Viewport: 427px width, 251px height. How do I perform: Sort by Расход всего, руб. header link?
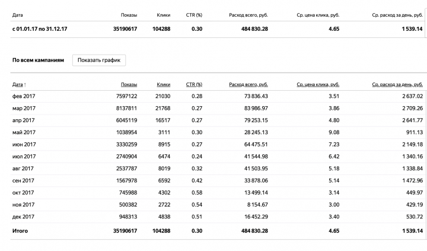(248, 84)
